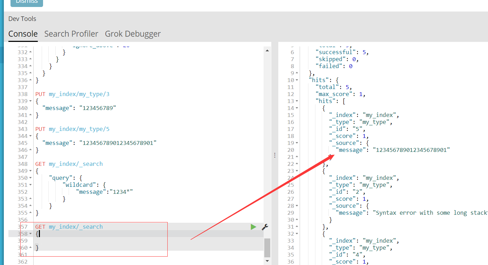The width and height of the screenshot is (488, 265).
Task: Click the editor scrollbar down arrow
Action: pos(267,261)
